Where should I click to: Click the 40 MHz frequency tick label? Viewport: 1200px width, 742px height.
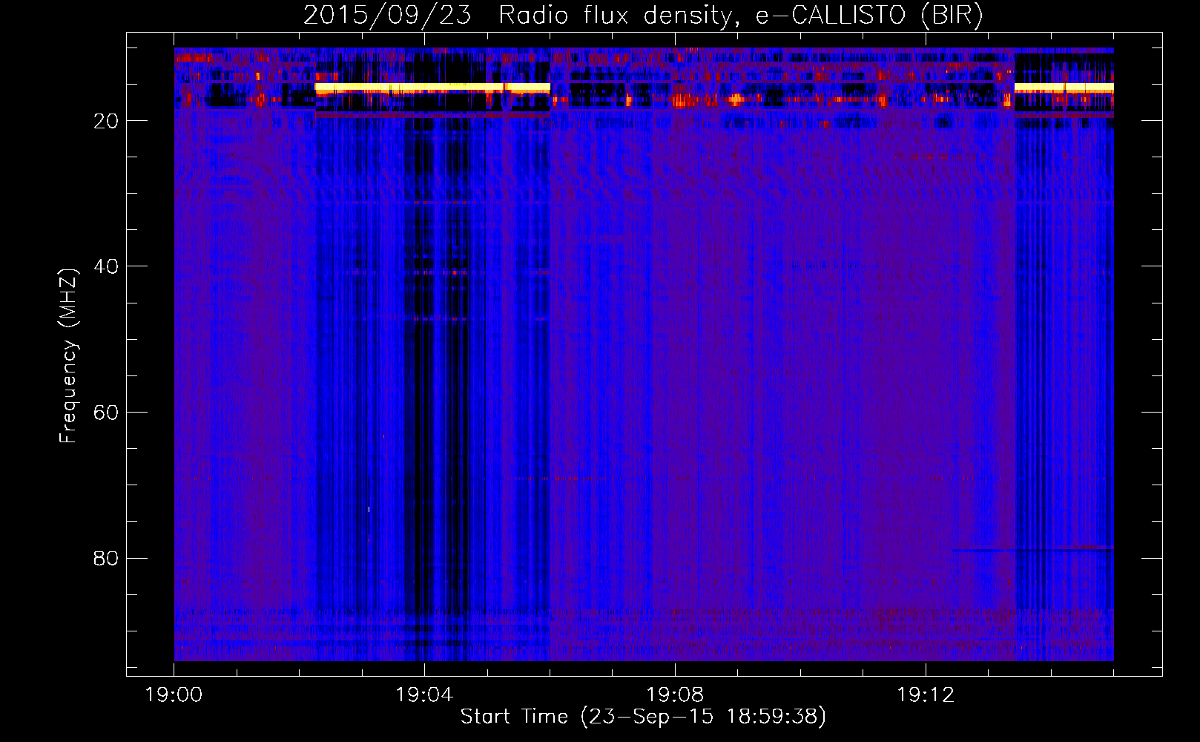coord(106,266)
